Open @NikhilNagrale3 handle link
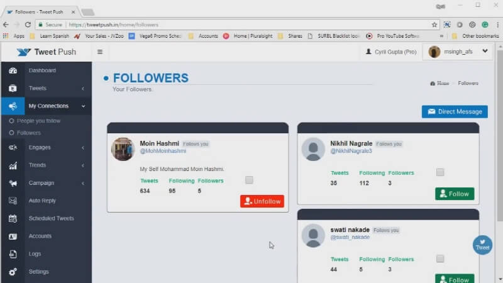This screenshot has width=503, height=283. [351, 151]
